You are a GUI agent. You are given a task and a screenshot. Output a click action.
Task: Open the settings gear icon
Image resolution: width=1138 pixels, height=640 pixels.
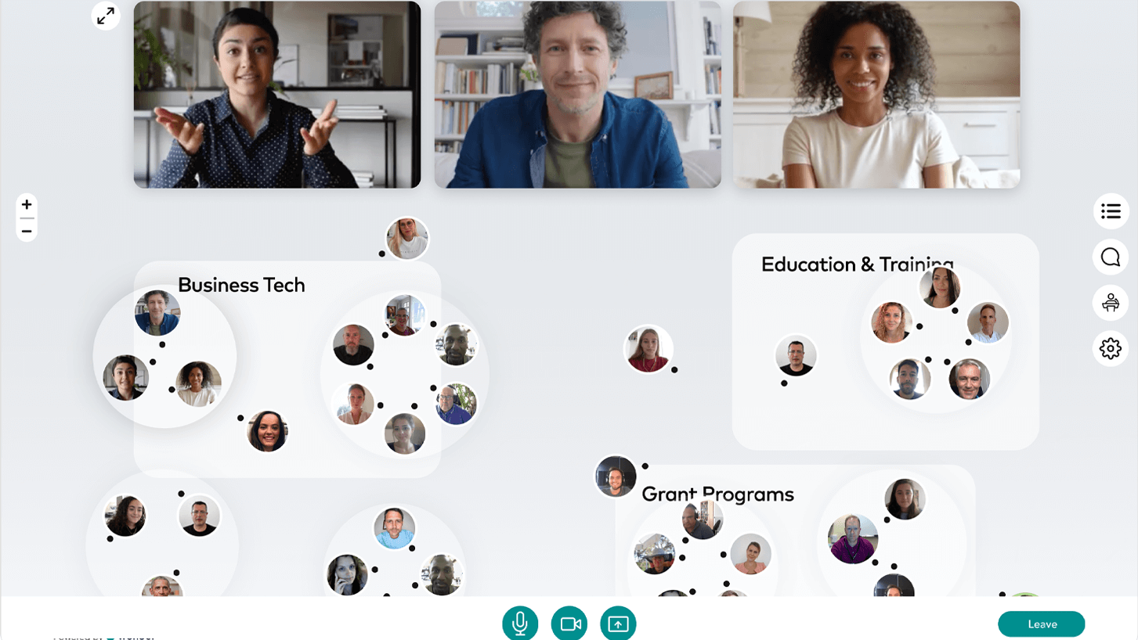click(1111, 348)
